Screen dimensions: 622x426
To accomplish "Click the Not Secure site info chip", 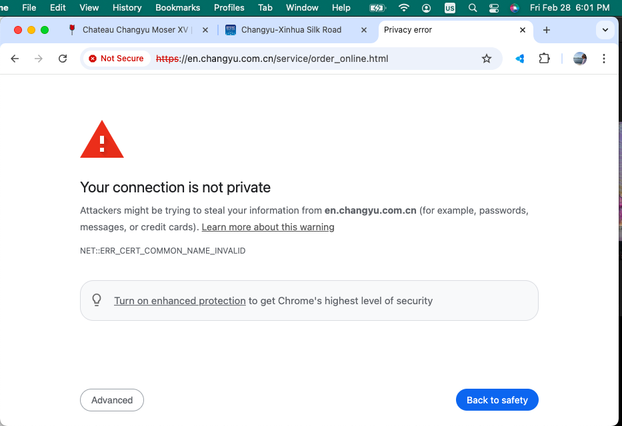I will click(x=117, y=59).
